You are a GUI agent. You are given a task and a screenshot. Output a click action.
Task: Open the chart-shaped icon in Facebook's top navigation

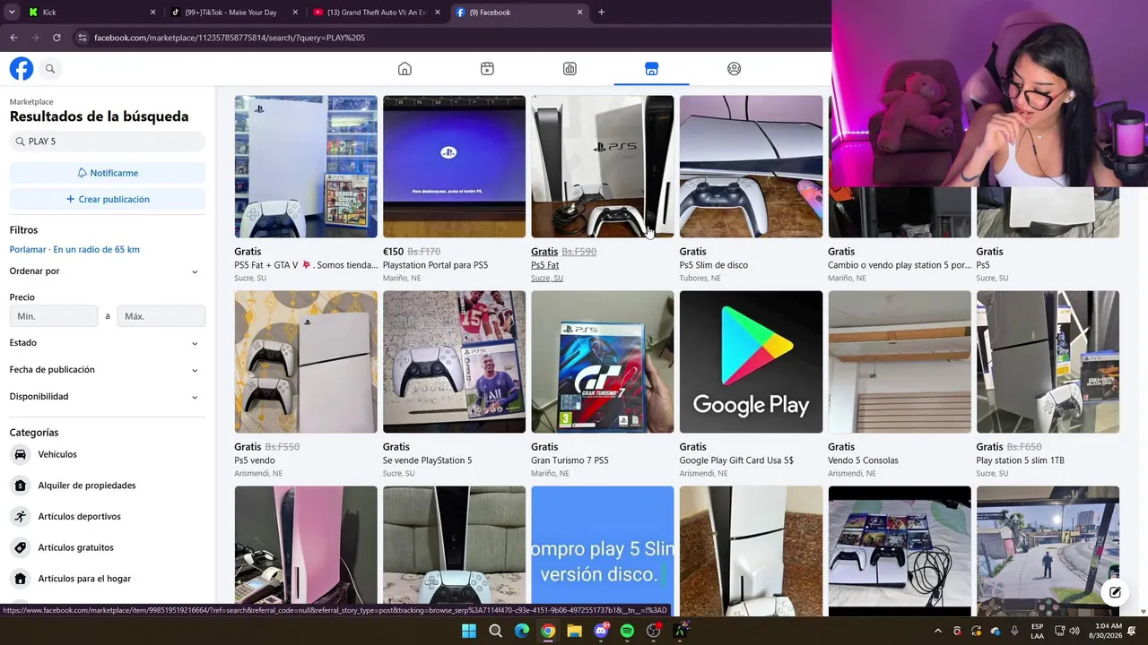click(x=570, y=69)
